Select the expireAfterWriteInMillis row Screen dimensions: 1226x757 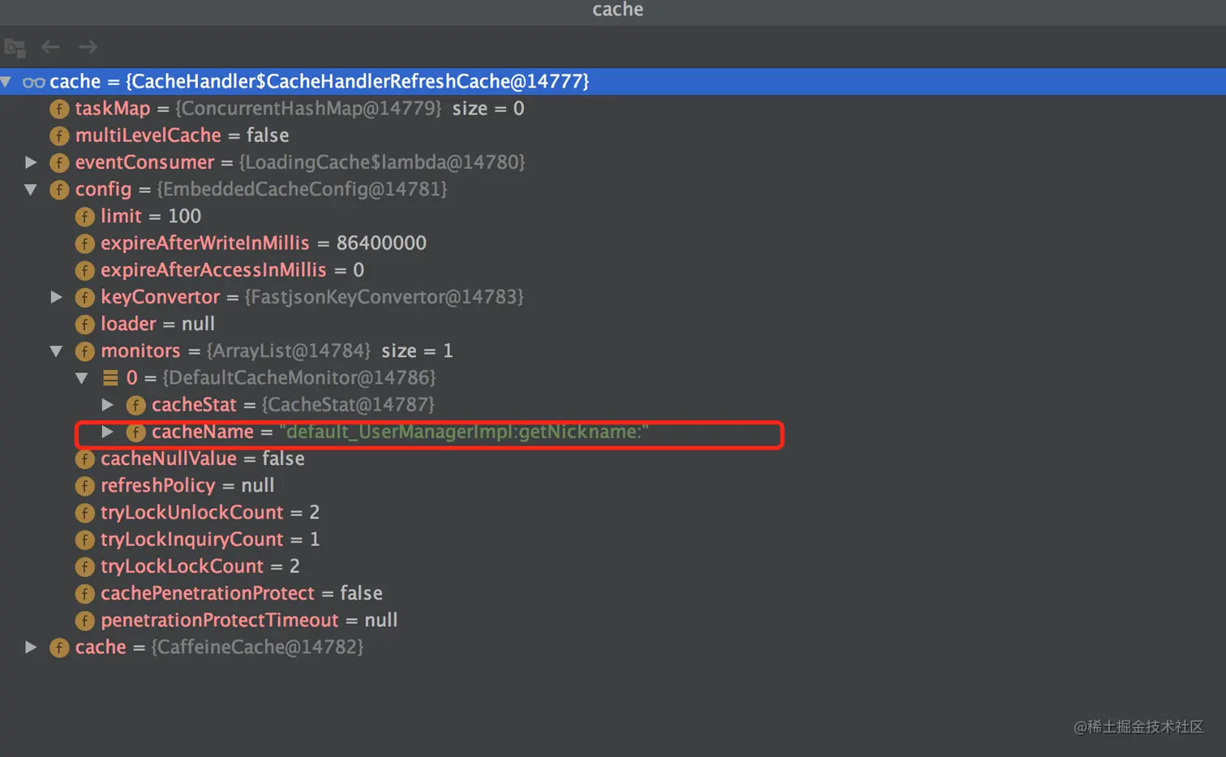pos(263,243)
